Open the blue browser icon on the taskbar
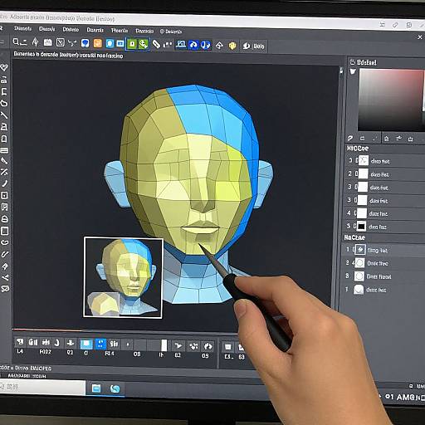The width and height of the screenshot is (425, 425). click(x=115, y=389)
